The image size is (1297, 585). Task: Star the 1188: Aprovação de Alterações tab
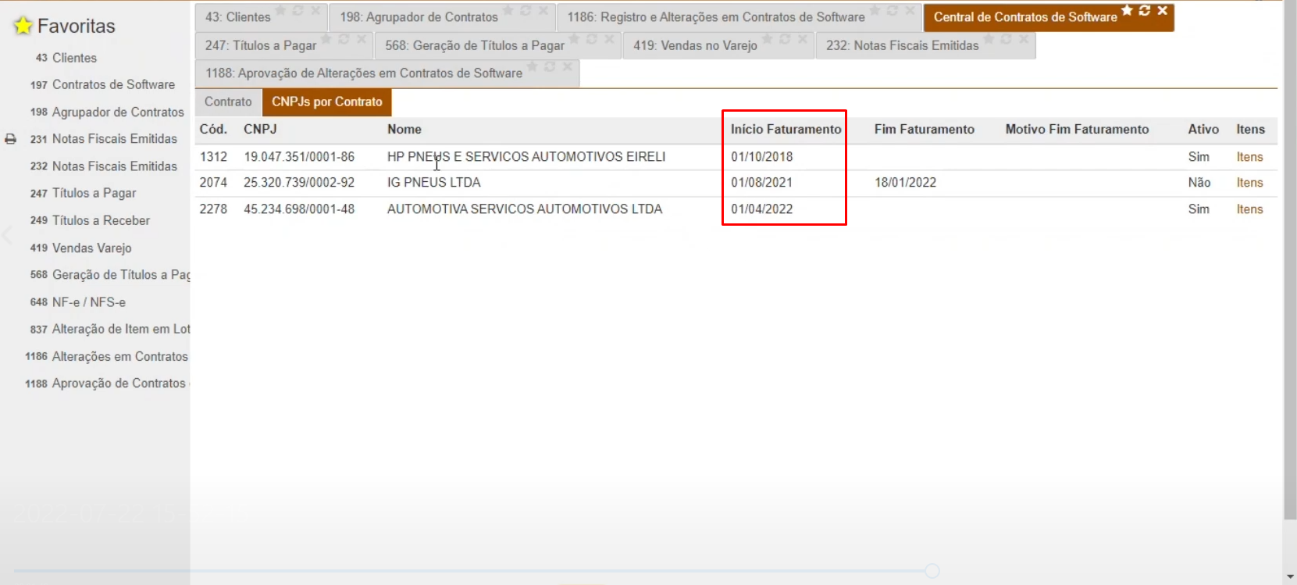532,67
